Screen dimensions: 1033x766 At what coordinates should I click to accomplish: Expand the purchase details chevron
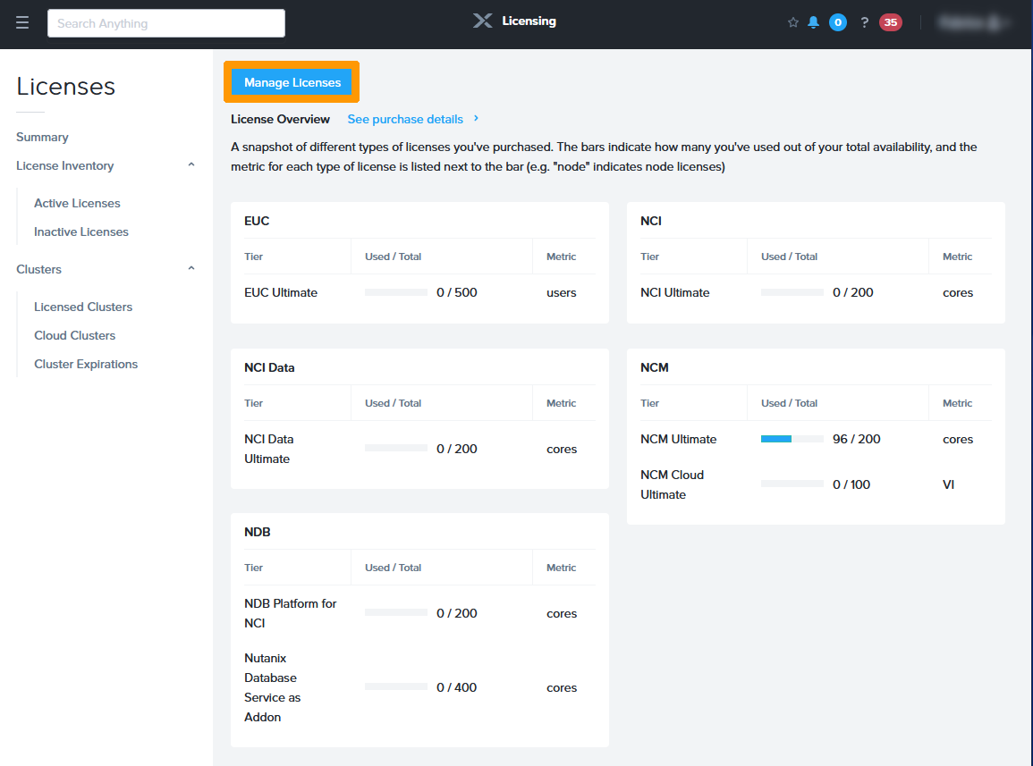[477, 119]
